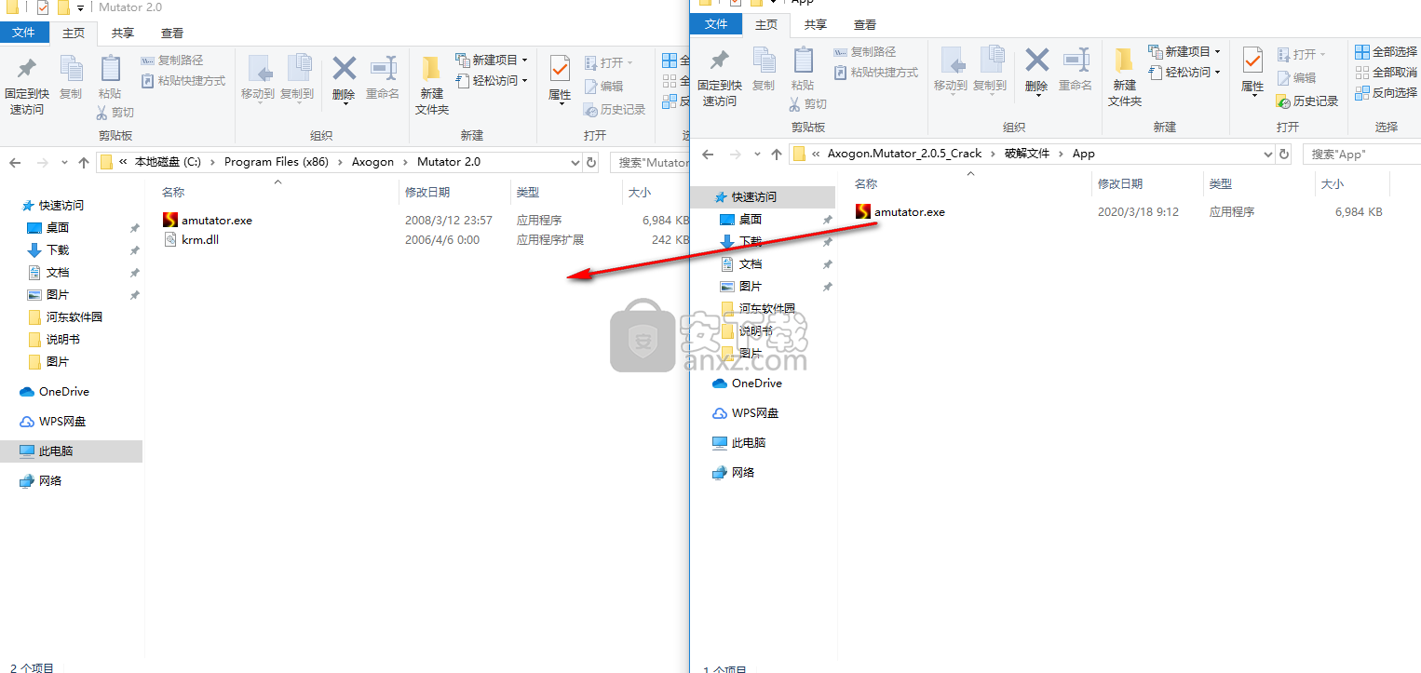Click Paste shortcut in Mutator window
The width and height of the screenshot is (1421, 673).
pos(183,81)
